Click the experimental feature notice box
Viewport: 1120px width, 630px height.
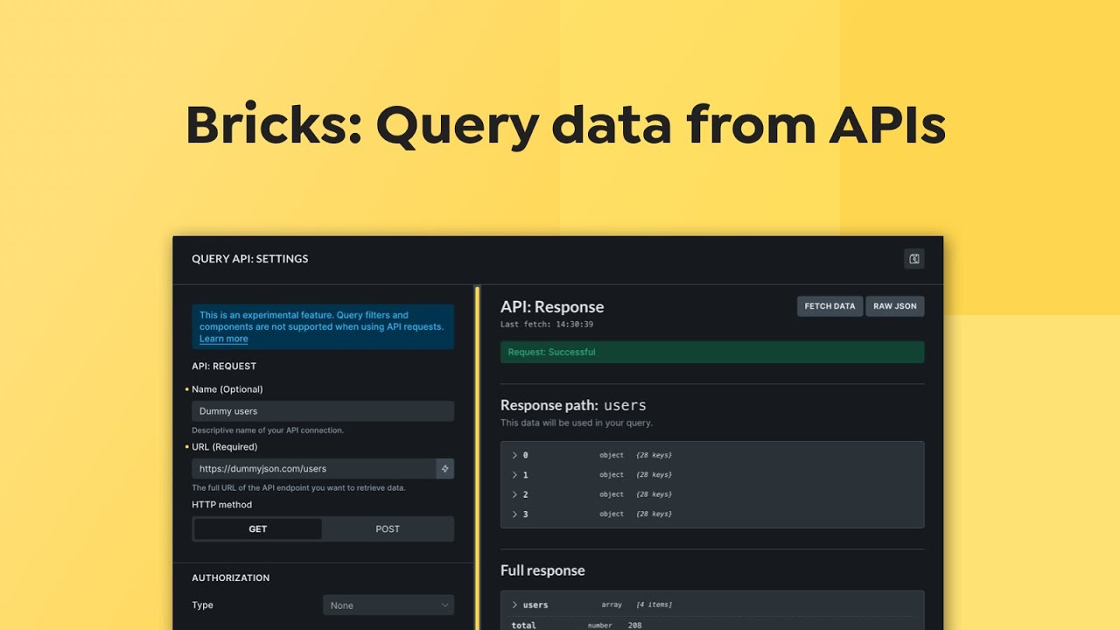(x=323, y=326)
